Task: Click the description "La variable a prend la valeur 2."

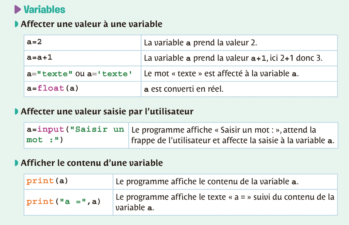Action: click(201, 43)
